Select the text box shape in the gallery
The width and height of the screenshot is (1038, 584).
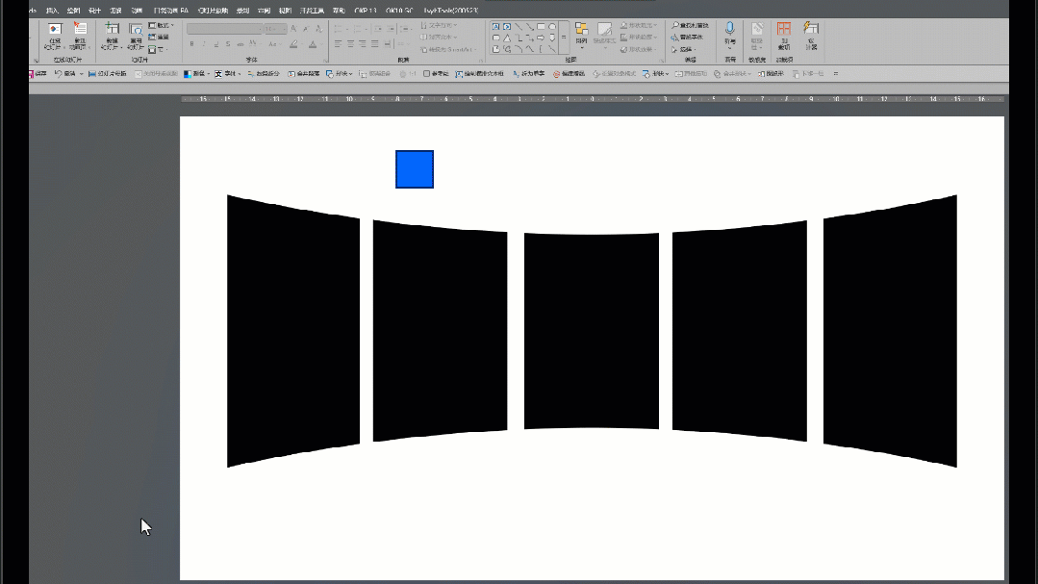point(495,27)
